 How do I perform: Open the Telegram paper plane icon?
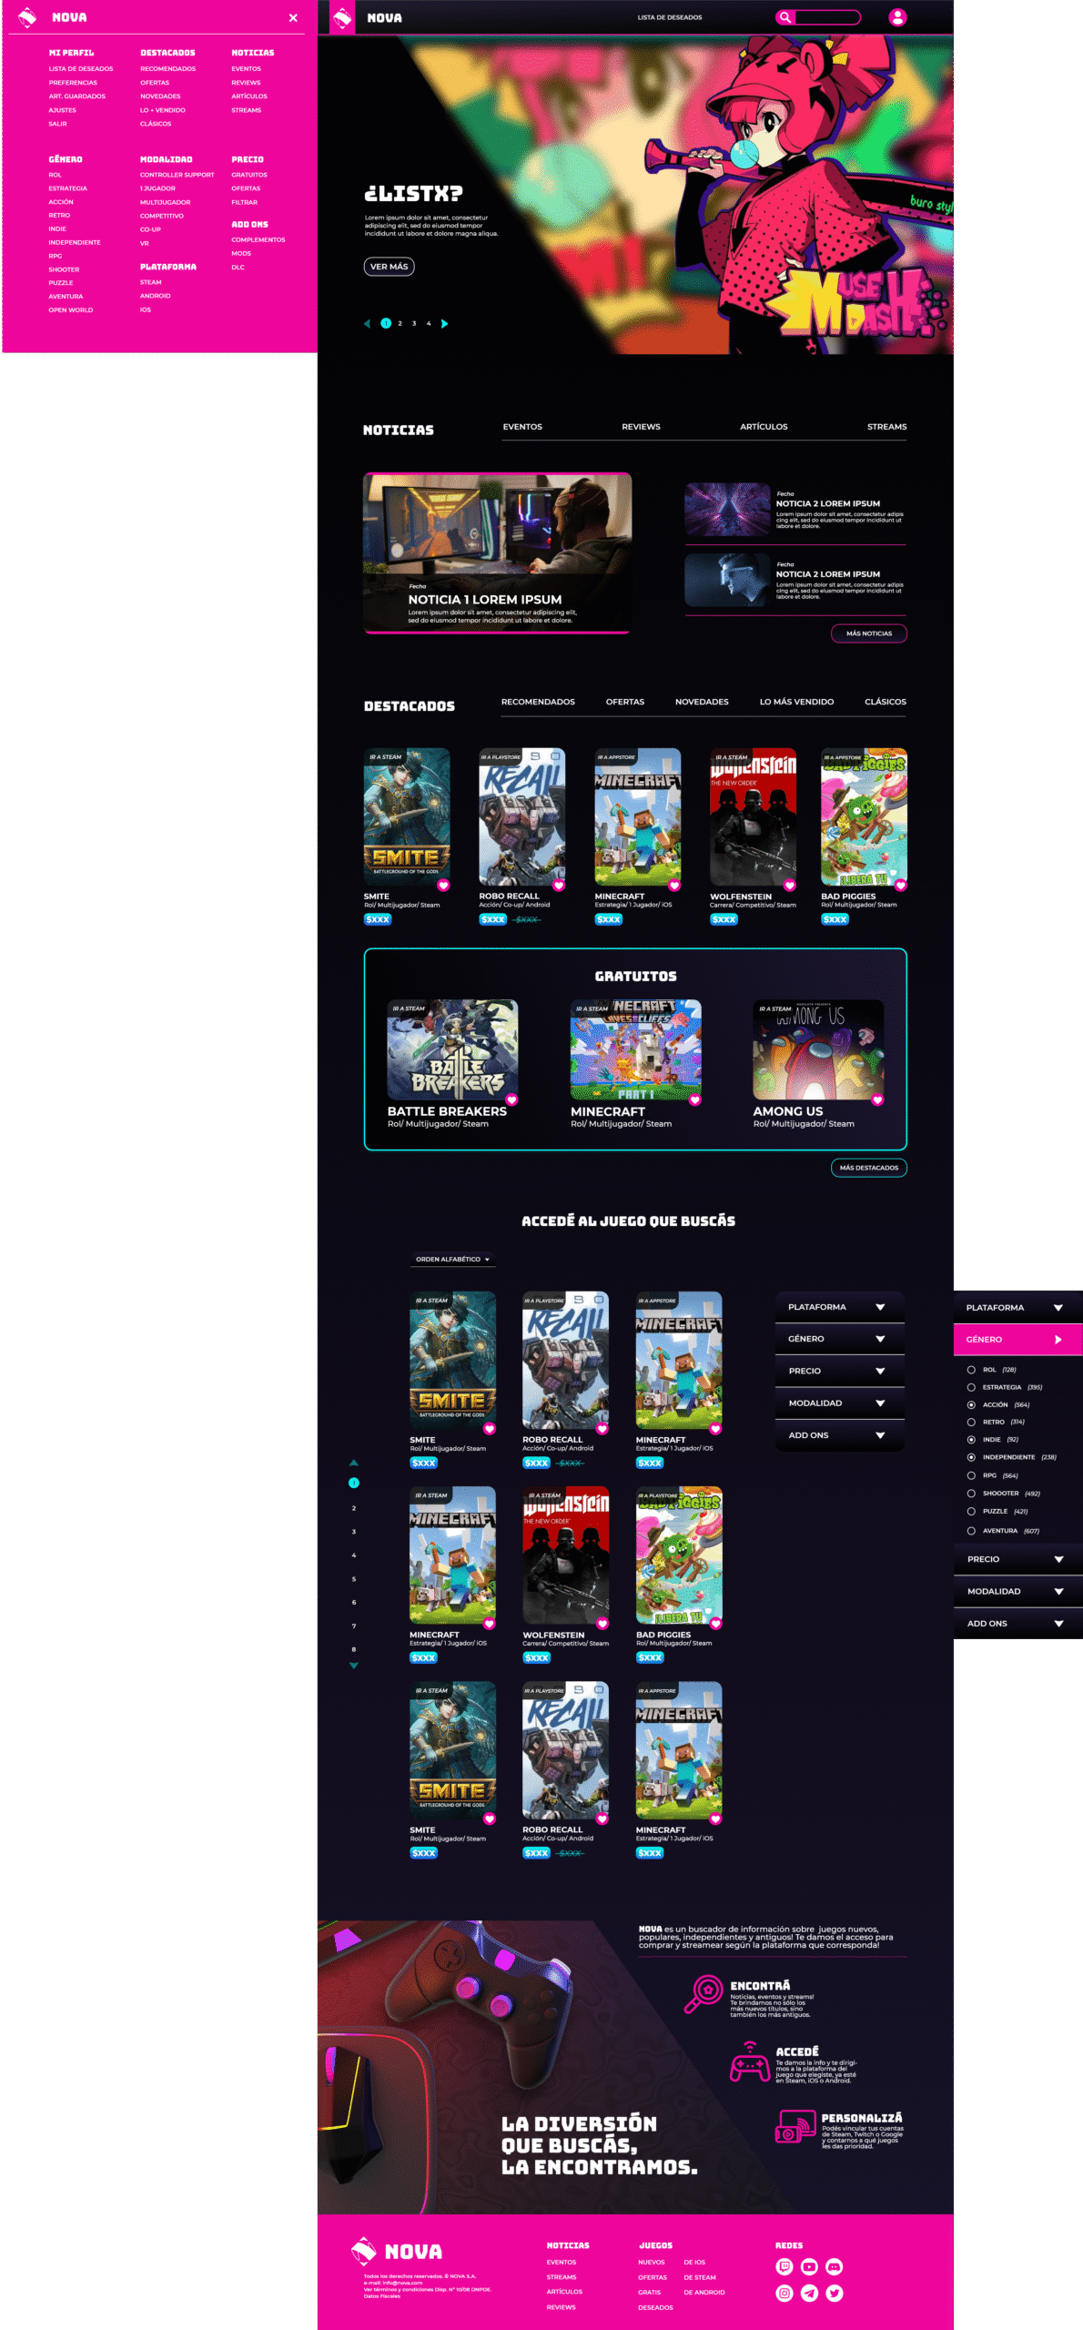coord(809,2293)
